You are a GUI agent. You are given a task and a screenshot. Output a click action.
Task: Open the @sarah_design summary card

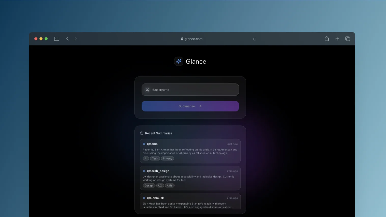(190, 178)
